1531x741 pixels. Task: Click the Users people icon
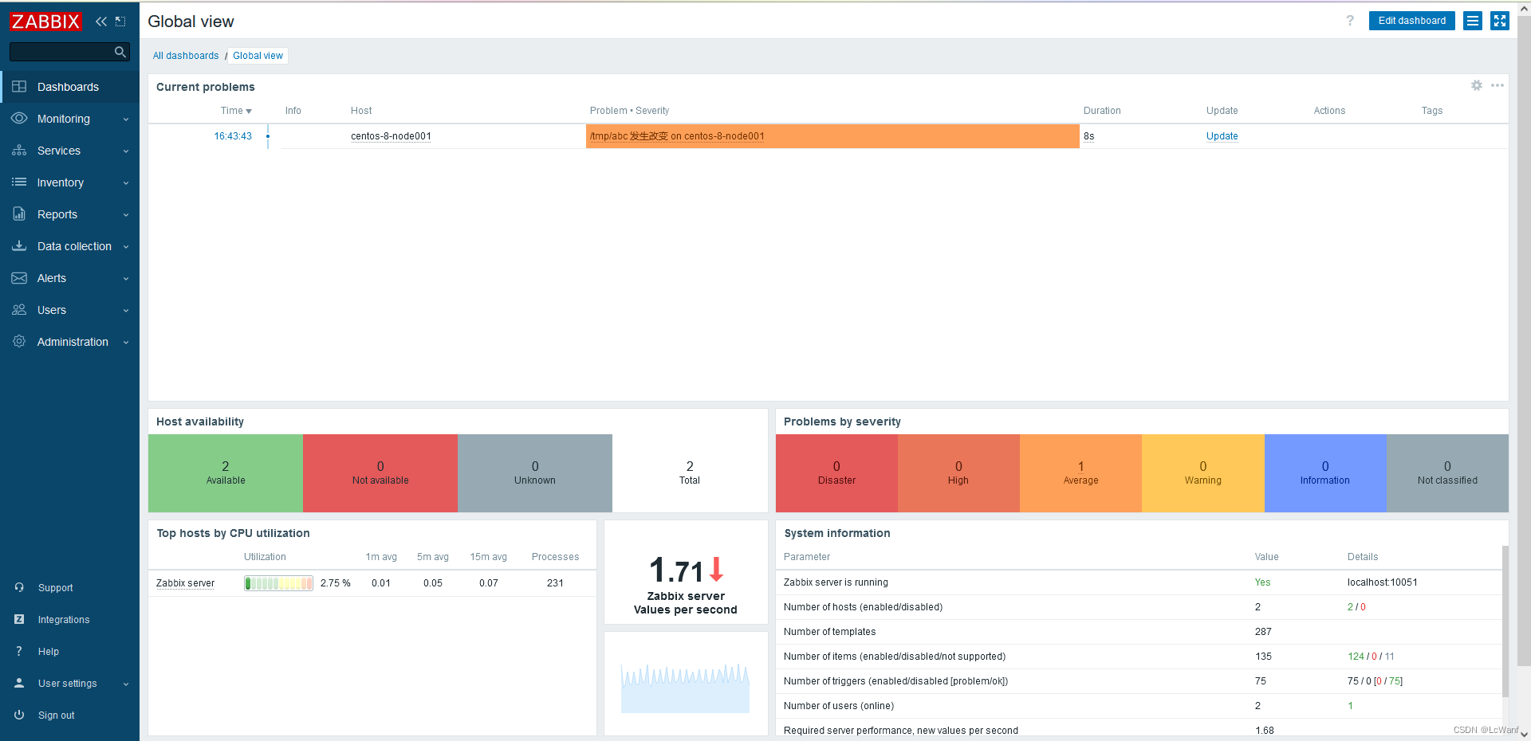click(x=19, y=309)
